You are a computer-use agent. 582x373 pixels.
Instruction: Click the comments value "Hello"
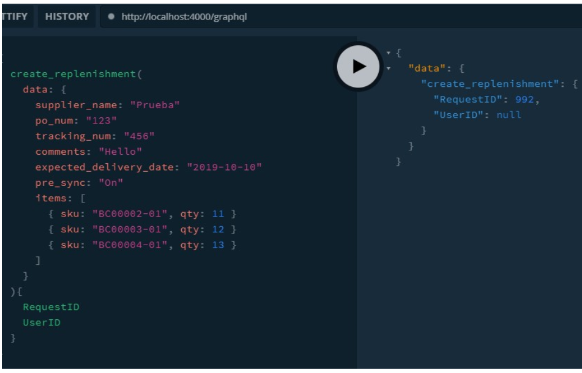(121, 152)
